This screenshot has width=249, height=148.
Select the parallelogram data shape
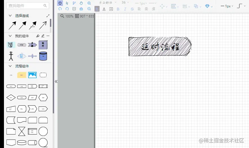click(32, 98)
